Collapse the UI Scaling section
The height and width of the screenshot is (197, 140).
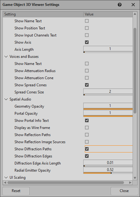pos(6,178)
